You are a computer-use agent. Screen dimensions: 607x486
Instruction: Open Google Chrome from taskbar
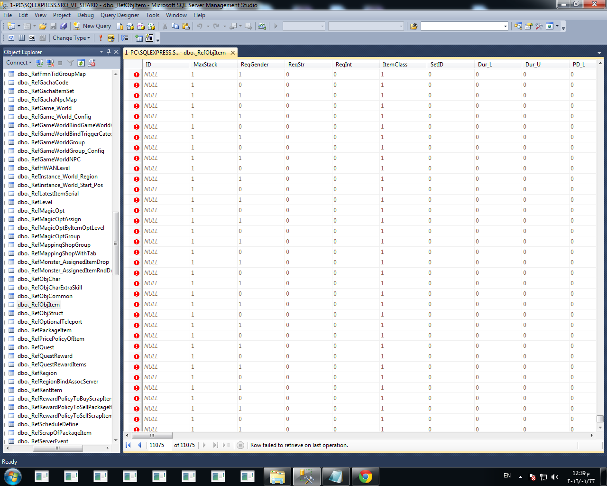click(x=365, y=477)
